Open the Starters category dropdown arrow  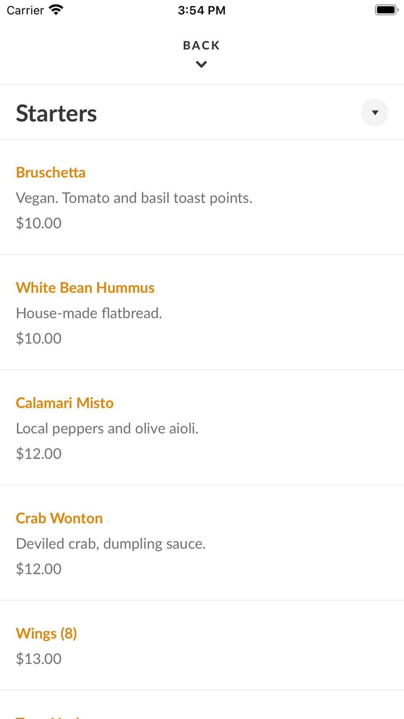click(x=375, y=112)
